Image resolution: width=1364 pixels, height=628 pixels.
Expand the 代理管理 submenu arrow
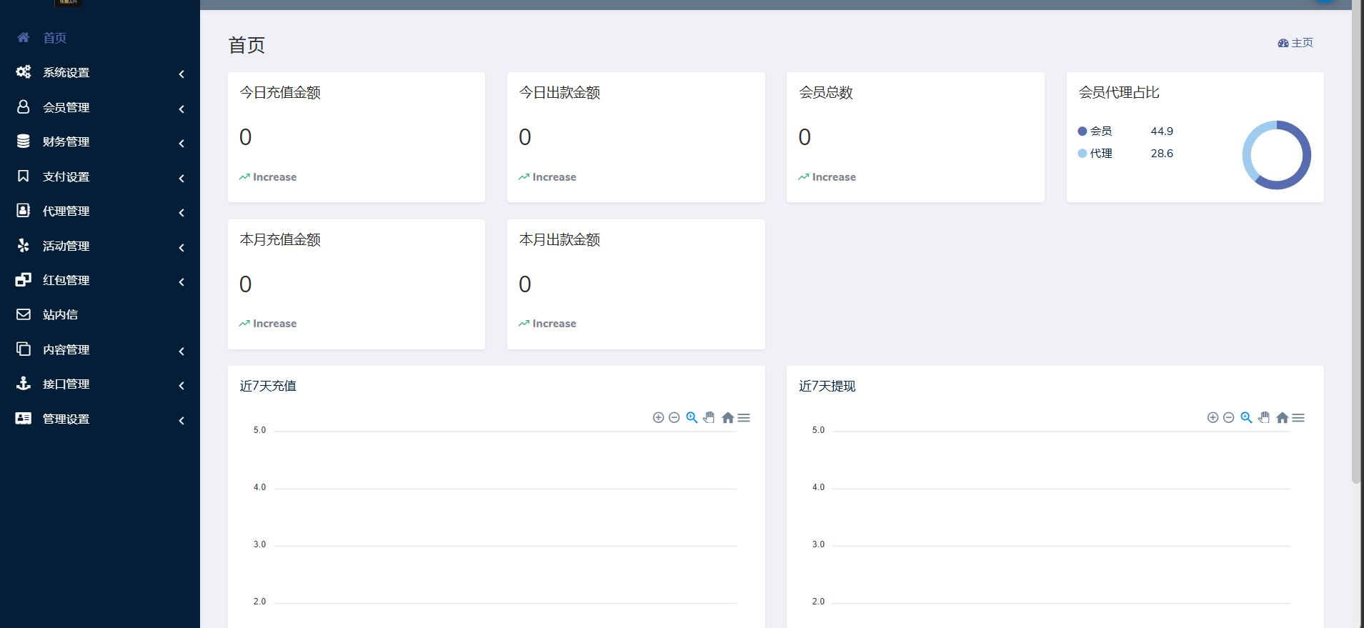pos(181,212)
